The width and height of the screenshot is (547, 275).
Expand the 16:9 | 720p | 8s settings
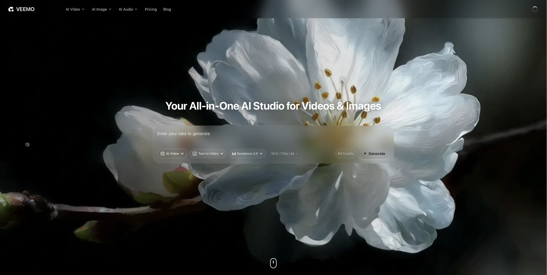(284, 154)
